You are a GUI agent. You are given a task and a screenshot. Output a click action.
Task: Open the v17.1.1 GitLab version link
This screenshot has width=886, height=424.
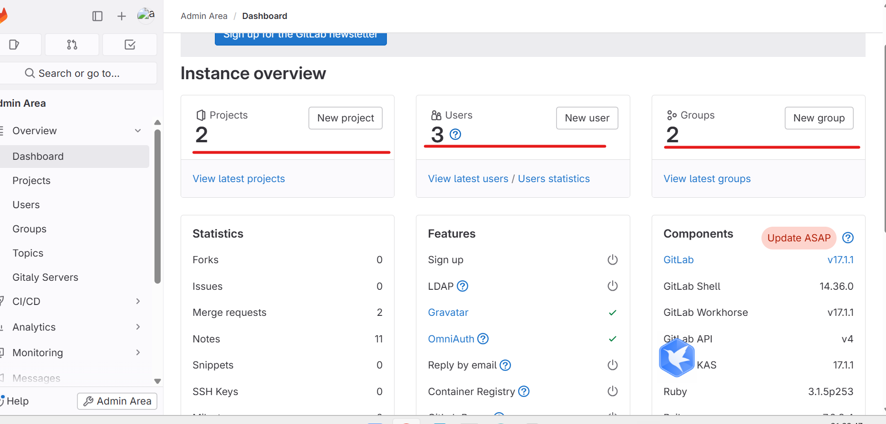(x=840, y=260)
